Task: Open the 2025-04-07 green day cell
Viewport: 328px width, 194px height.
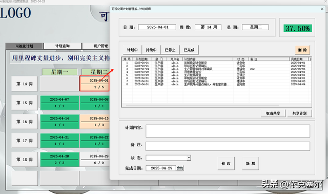Action: 59,103
